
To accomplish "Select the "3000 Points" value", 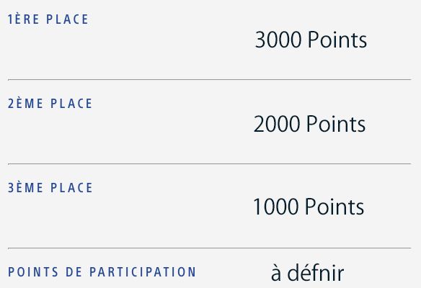I will coord(311,40).
